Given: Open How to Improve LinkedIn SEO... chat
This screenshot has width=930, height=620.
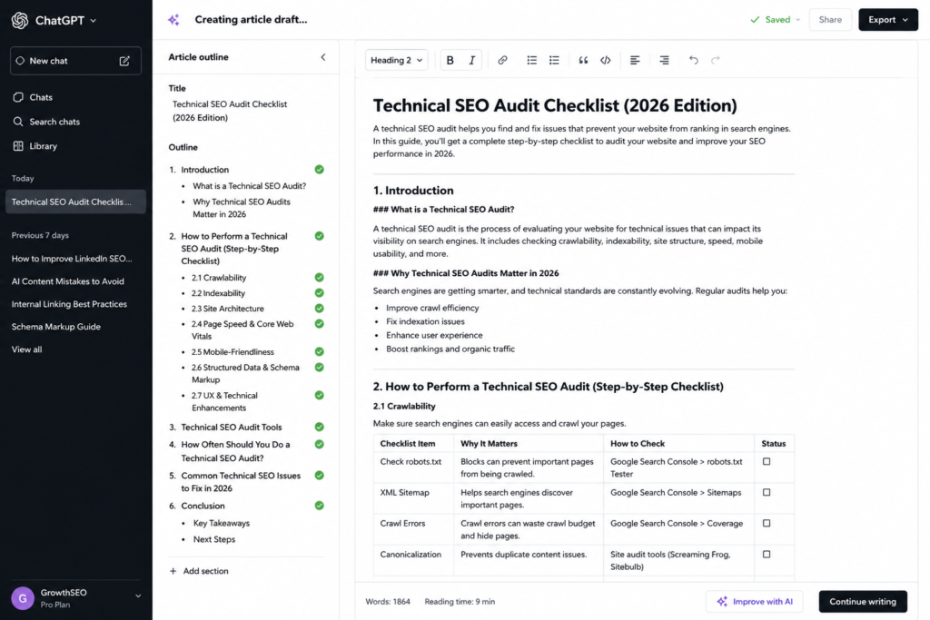Looking at the screenshot, I should click(72, 259).
